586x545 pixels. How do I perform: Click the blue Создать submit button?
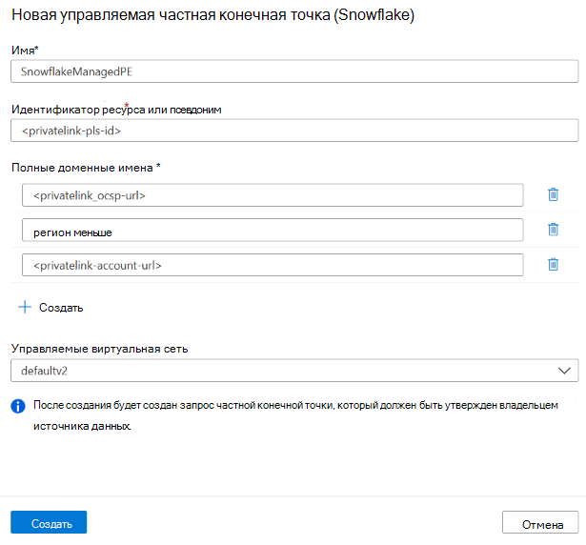pyautogui.click(x=49, y=522)
